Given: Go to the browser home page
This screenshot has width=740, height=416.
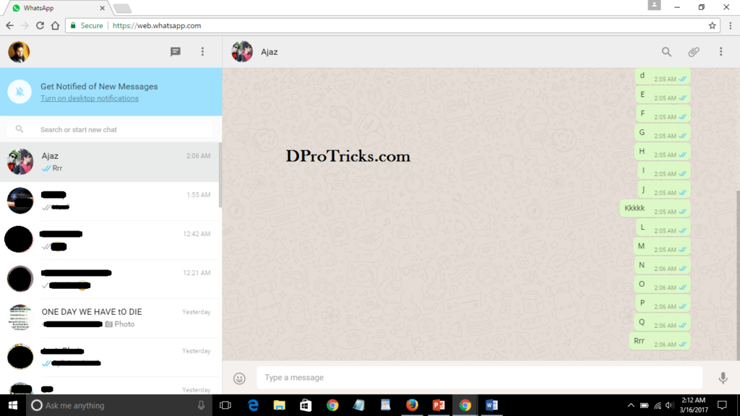Looking at the screenshot, I should pos(55,25).
